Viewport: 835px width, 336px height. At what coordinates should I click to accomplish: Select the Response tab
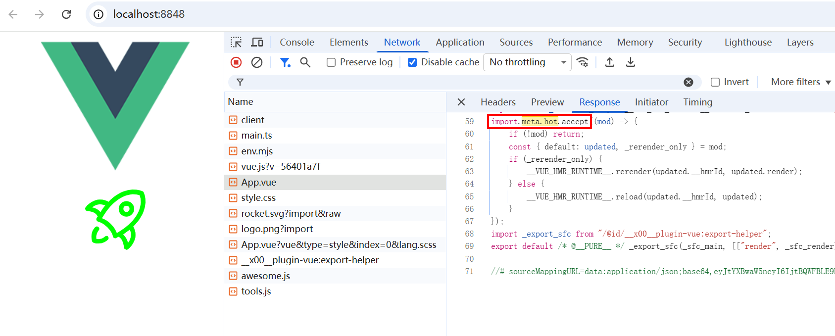click(599, 102)
